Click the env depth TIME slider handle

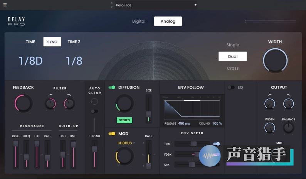tap(193, 144)
